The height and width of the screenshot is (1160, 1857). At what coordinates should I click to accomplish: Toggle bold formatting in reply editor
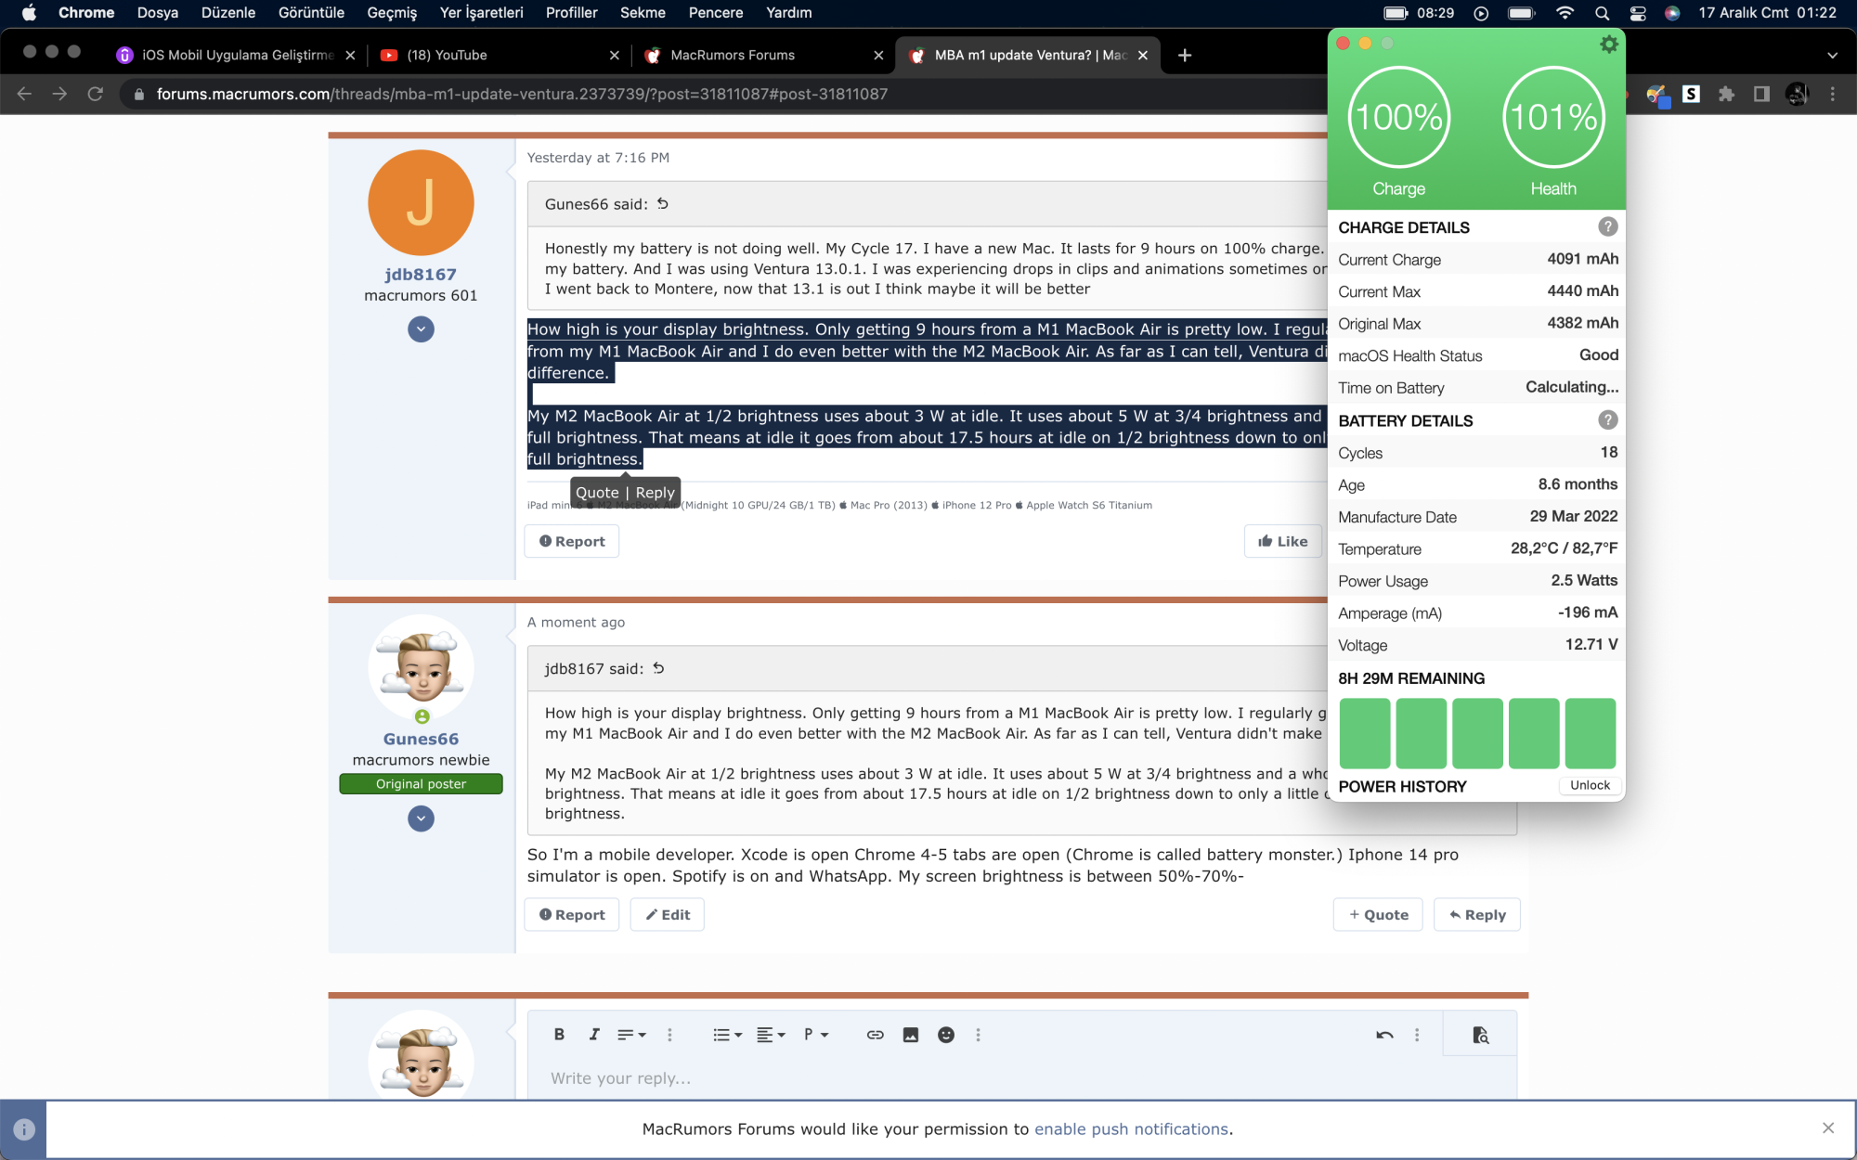[559, 1035]
